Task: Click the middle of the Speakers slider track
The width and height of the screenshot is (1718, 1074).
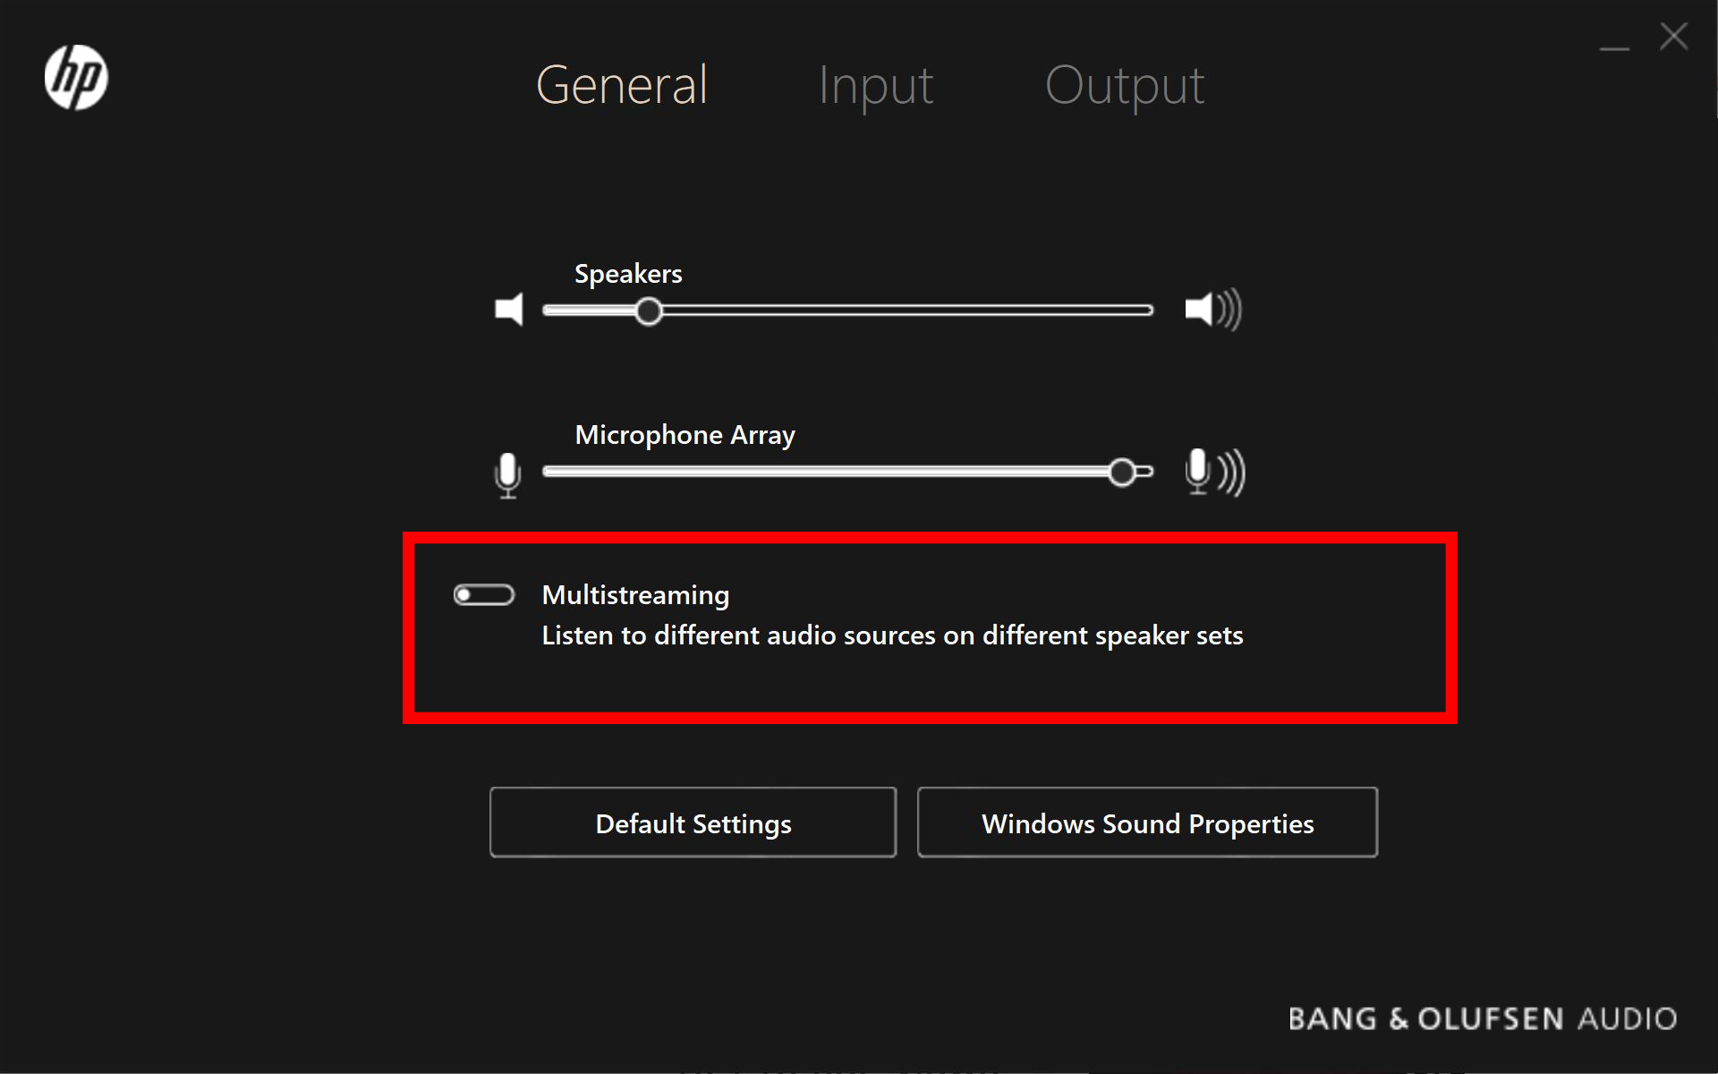Action: (847, 311)
